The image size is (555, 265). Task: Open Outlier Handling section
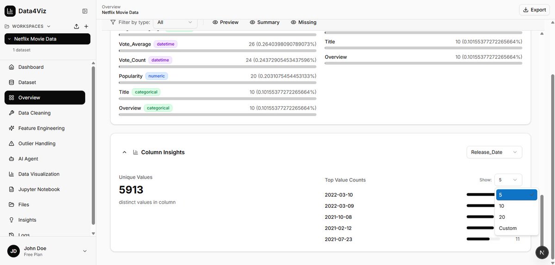45,143
